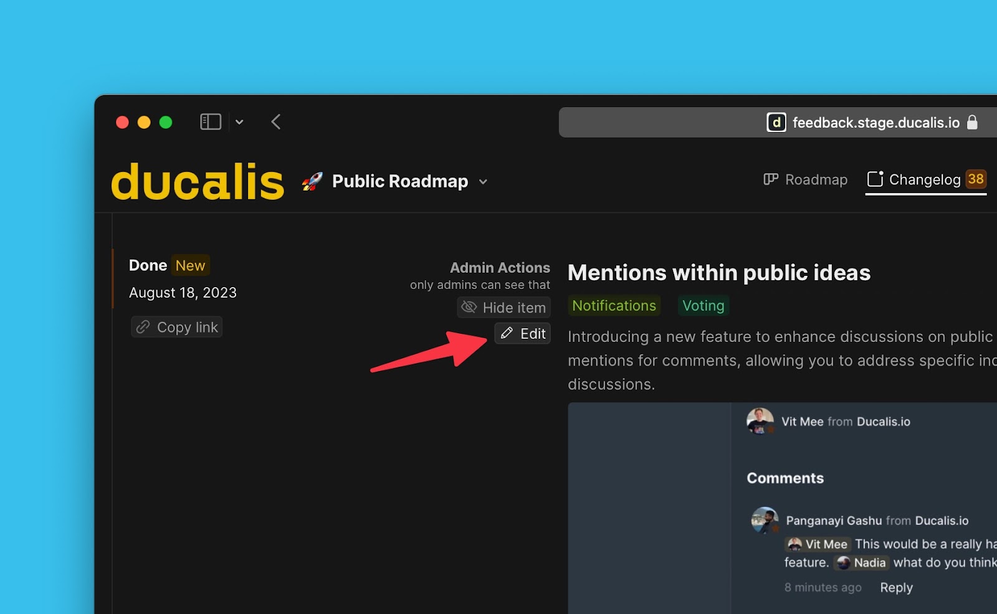Image resolution: width=997 pixels, height=614 pixels.
Task: Open the sidebar options chevron
Action: [239, 122]
